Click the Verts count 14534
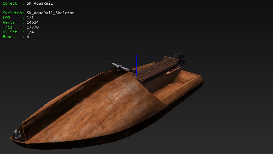The image size is (273, 154). point(33,22)
